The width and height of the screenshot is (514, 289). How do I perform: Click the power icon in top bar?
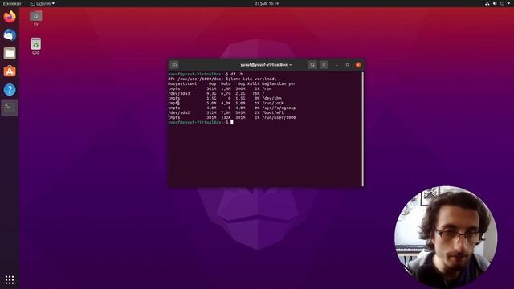pos(502,3)
